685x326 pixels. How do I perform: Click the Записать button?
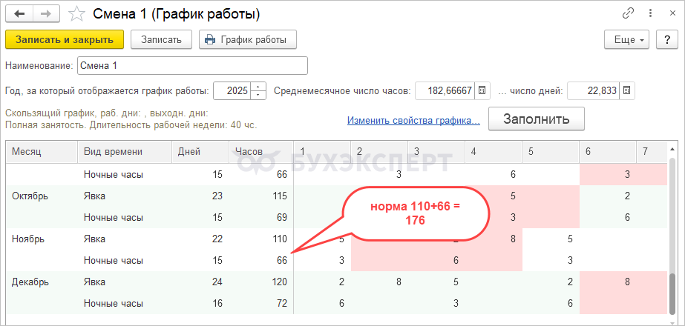tap(161, 39)
